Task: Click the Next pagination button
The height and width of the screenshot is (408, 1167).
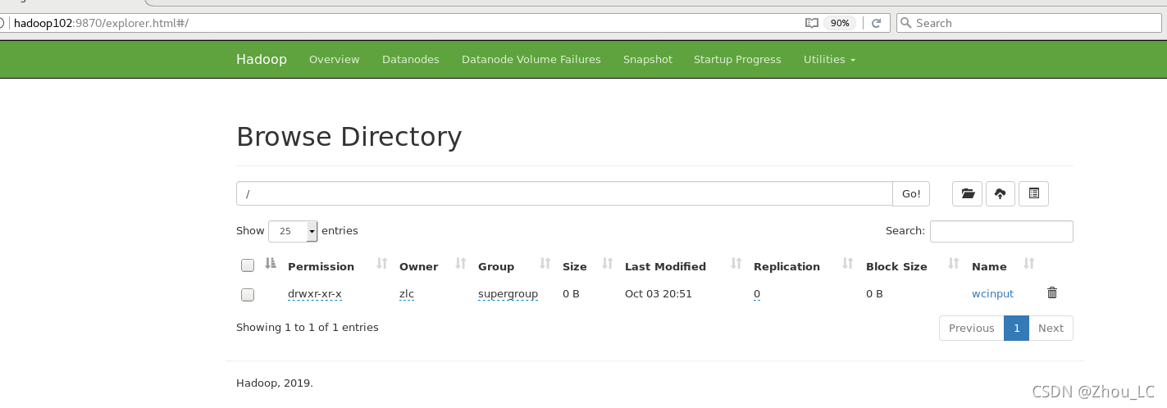Action: 1051,328
